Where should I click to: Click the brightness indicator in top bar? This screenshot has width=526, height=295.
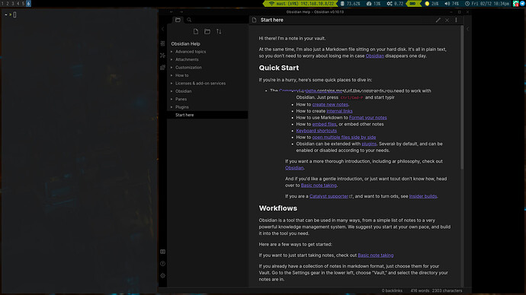[431, 4]
